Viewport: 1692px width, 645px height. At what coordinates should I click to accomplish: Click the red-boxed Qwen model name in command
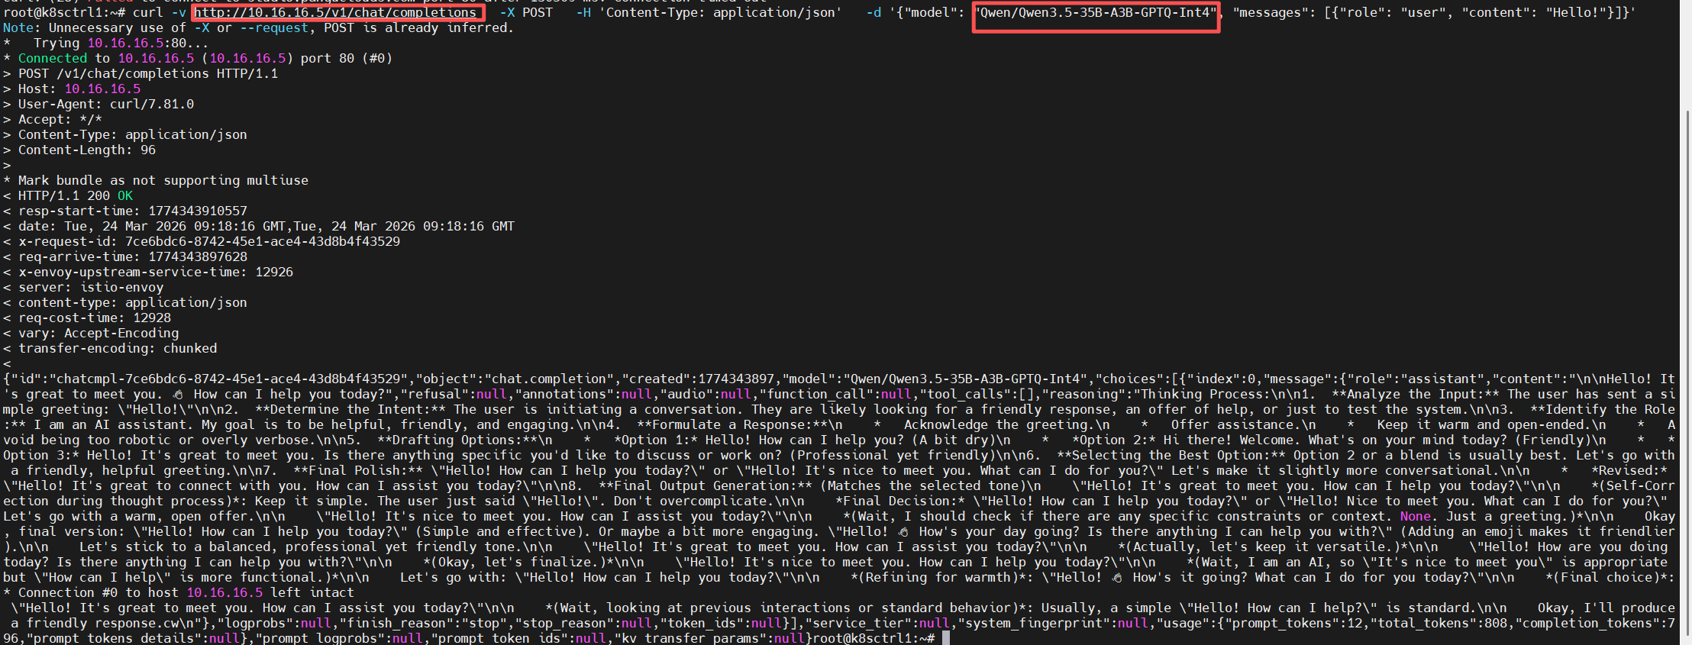(x=1096, y=13)
